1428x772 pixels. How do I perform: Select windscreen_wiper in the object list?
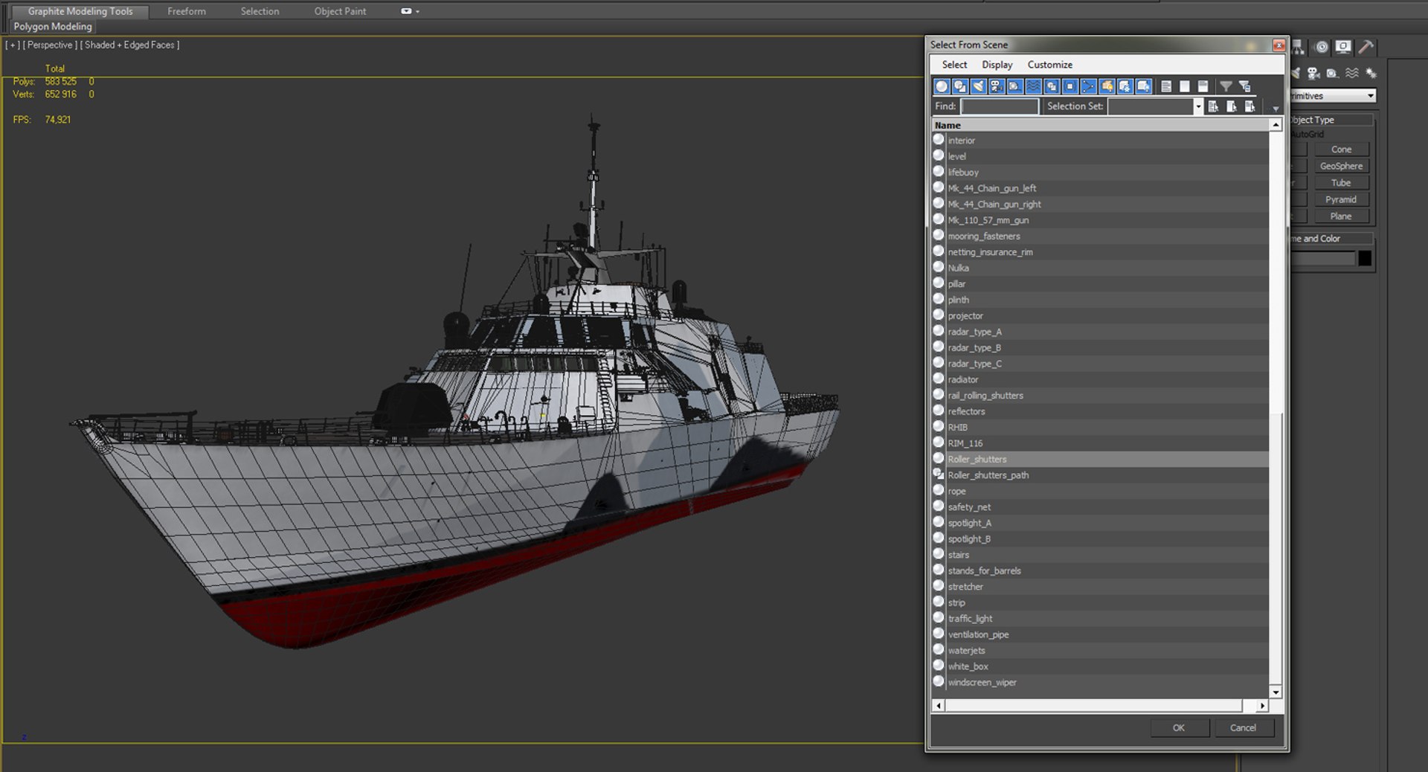point(1100,682)
